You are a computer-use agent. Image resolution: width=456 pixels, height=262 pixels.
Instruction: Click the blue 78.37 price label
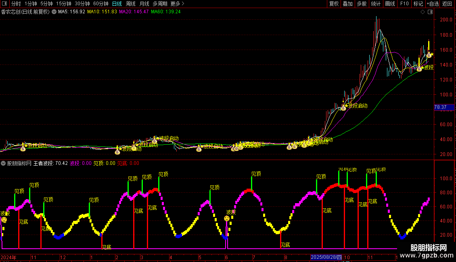click(x=440, y=107)
